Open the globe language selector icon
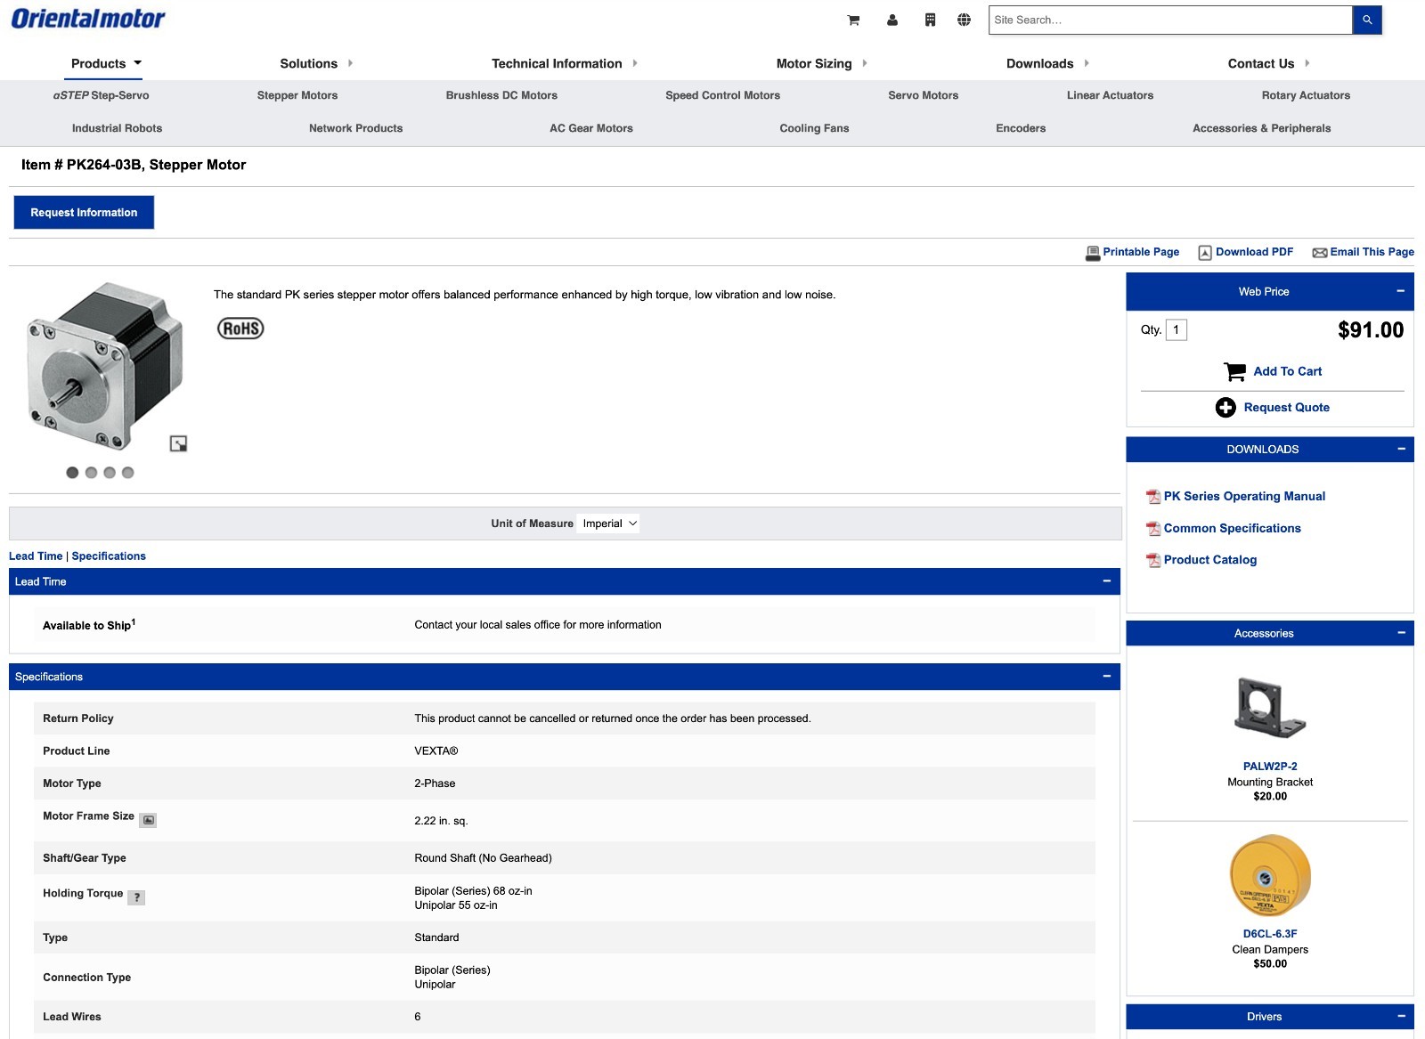1425x1039 pixels. [x=964, y=20]
